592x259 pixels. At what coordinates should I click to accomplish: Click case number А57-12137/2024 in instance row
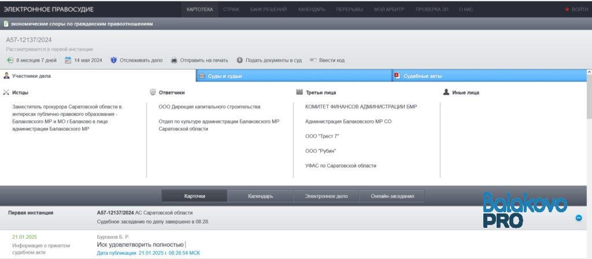[x=116, y=213]
